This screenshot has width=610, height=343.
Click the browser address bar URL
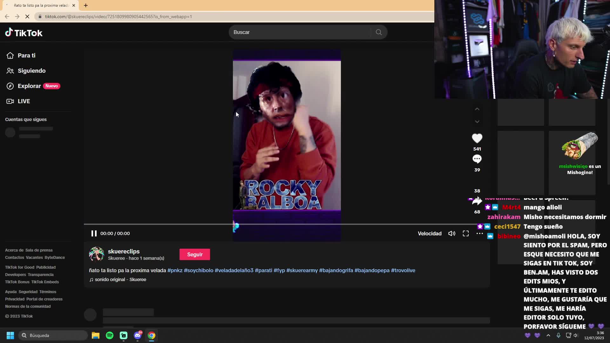point(119,17)
